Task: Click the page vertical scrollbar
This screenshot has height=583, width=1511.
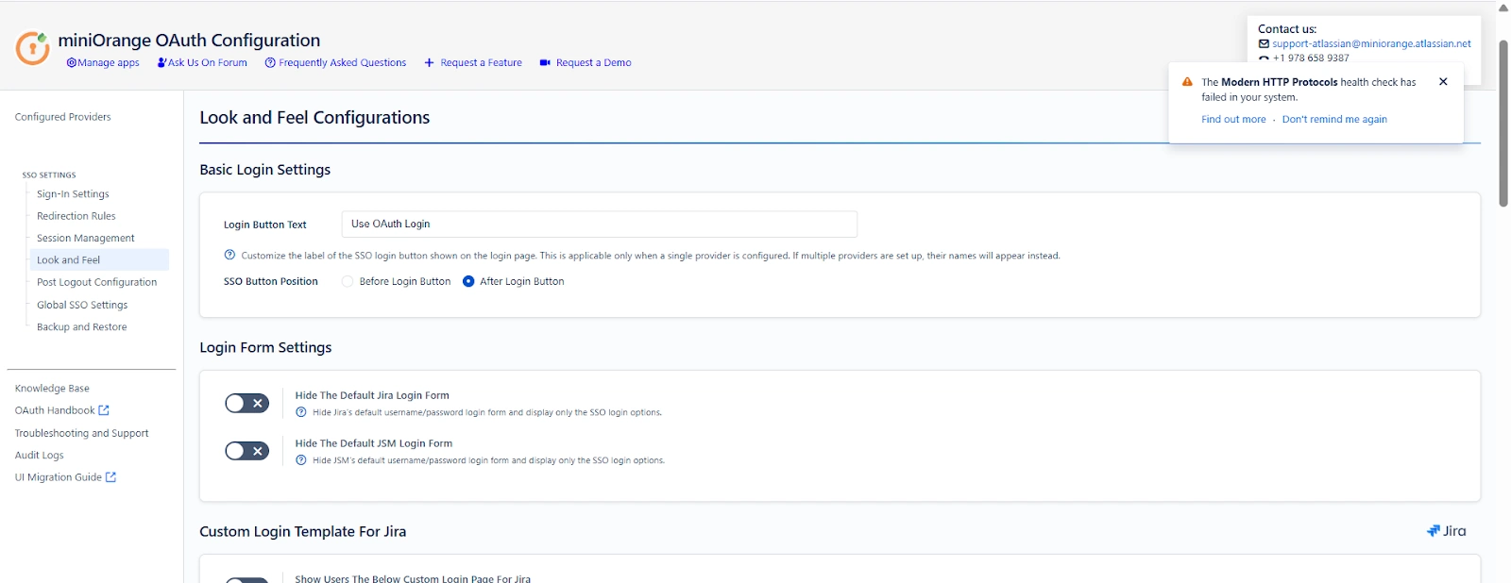Action: click(1503, 123)
